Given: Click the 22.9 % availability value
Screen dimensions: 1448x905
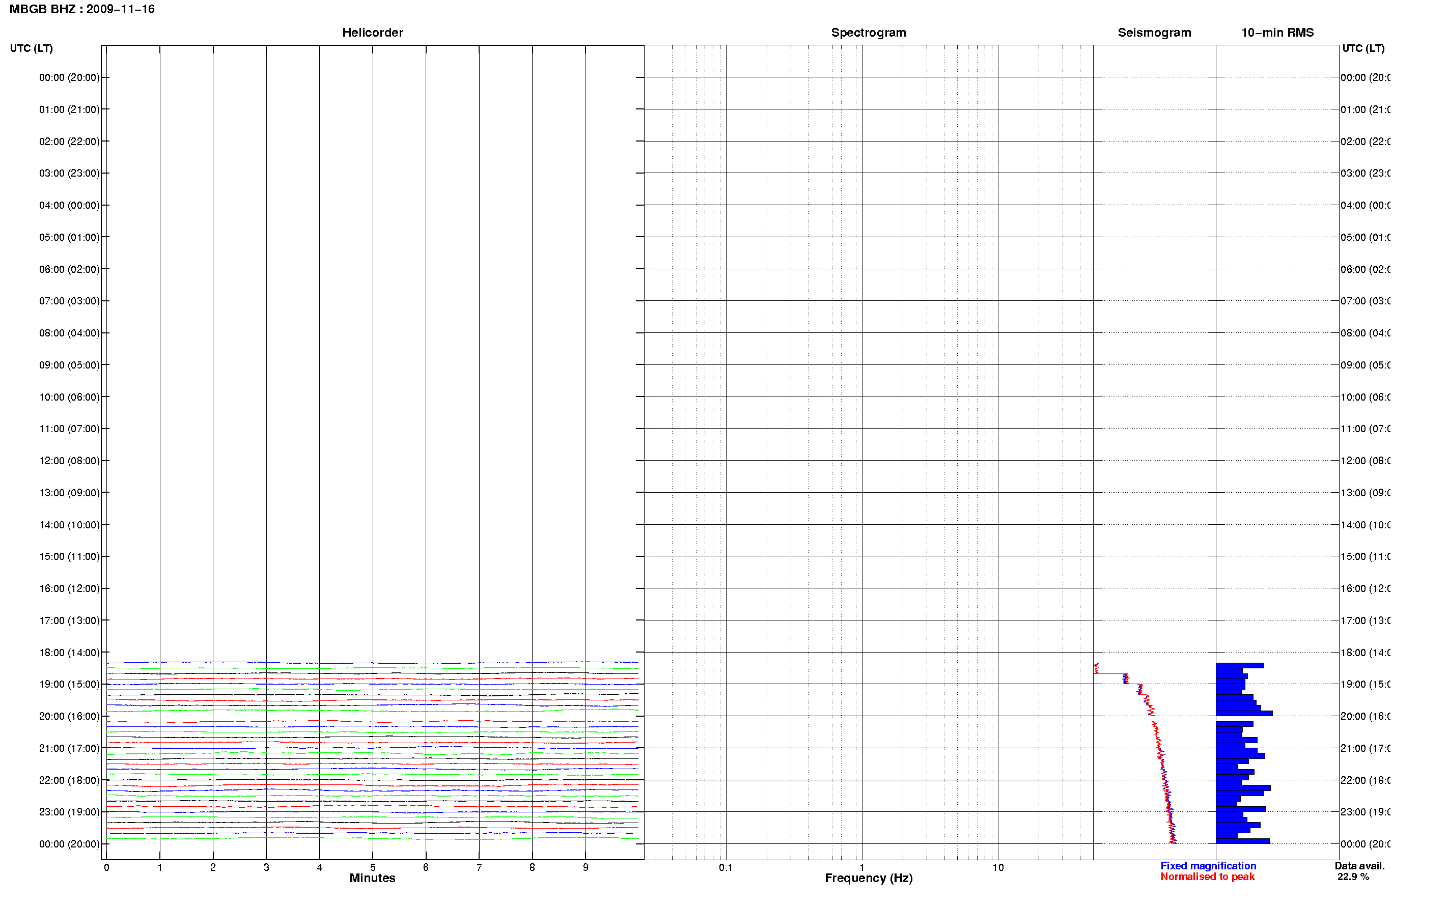Looking at the screenshot, I should coord(1353,876).
